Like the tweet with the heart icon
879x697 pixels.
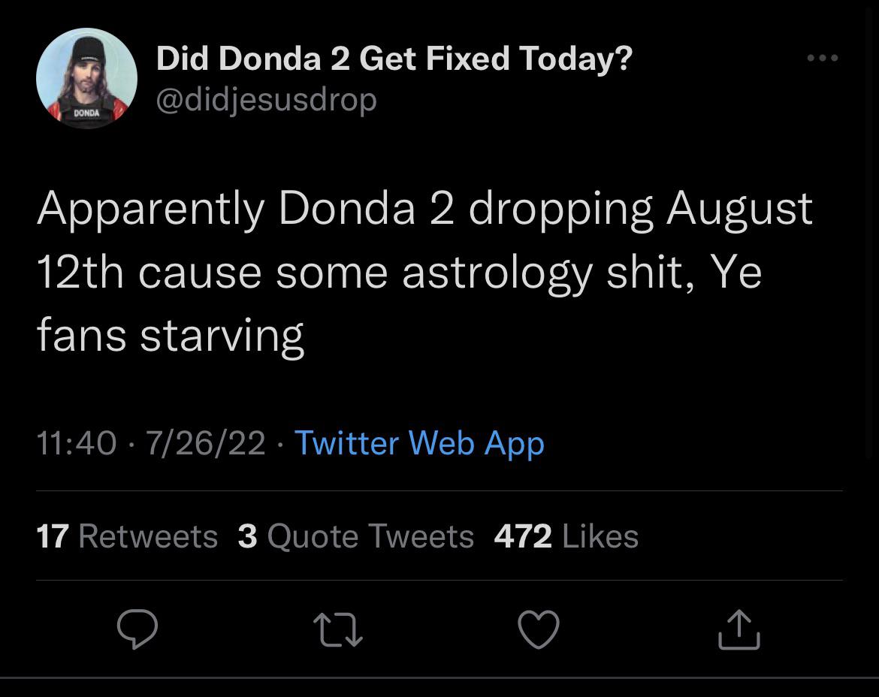[539, 629]
